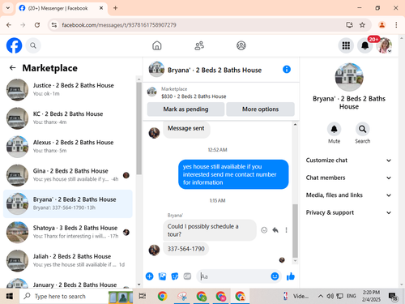Go to the Home feed icon
This screenshot has width=405, height=304.
click(157, 45)
